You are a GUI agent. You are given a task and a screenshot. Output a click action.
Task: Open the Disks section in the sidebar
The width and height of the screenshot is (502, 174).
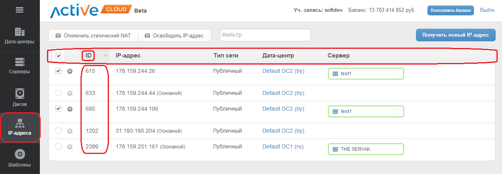(20, 97)
